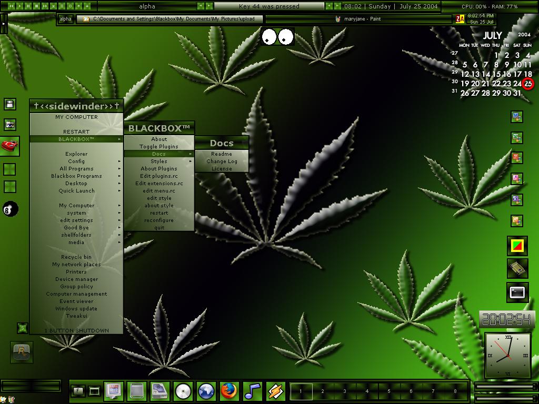Viewport: 539px width, 404px height.
Task: Switch to the maryjane - Paint task
Action: tap(358, 19)
